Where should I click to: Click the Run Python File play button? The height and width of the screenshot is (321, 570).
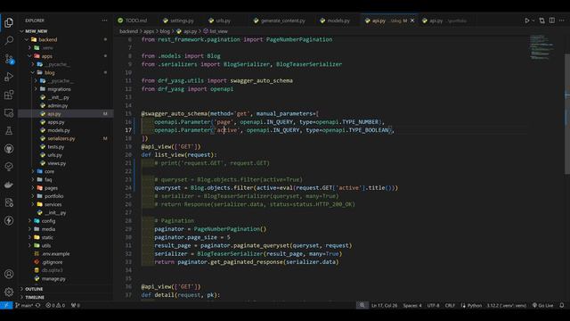coord(526,21)
